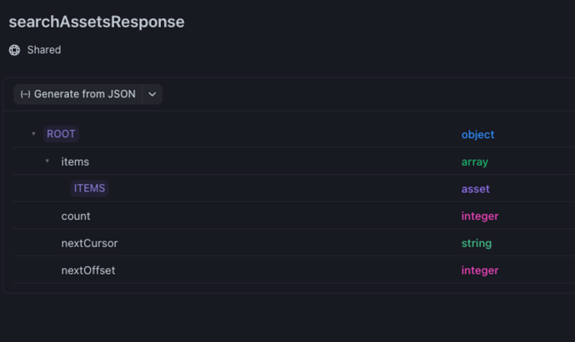Screen dimensions: 575x342
Task: Collapse the items array triangle
Action: pyautogui.click(x=47, y=161)
